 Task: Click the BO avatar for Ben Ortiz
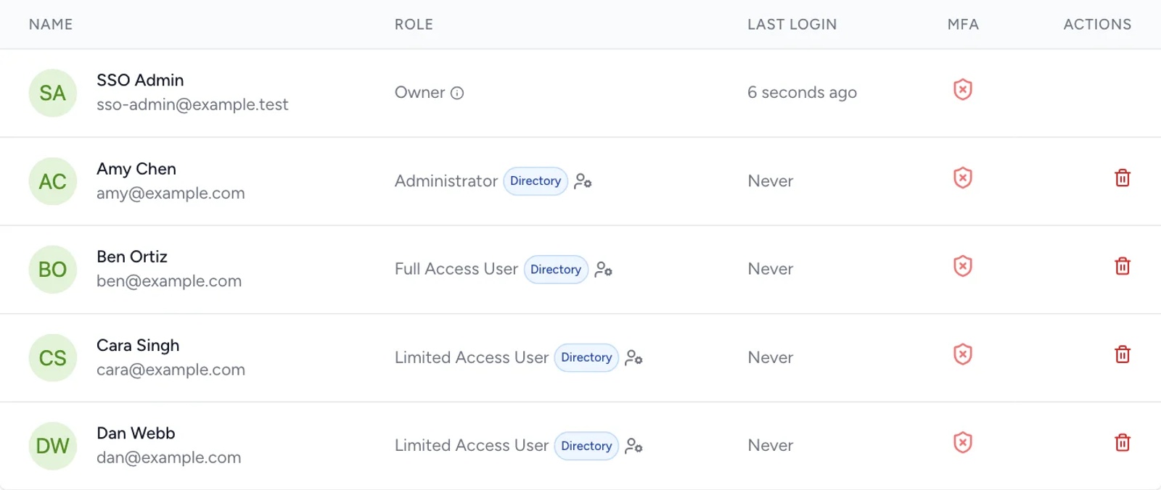pos(52,270)
